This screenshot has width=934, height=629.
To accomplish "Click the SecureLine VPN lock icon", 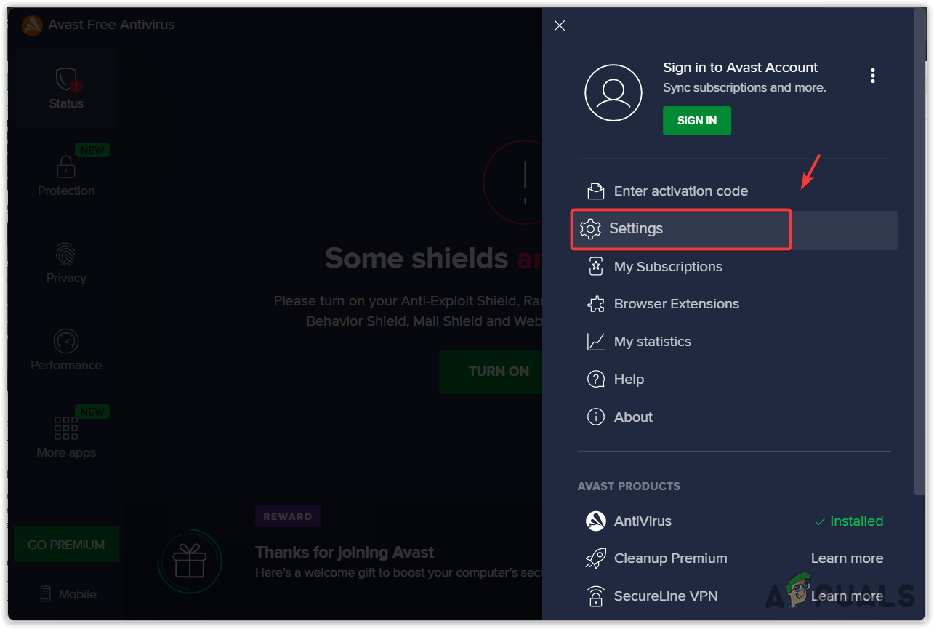I will [596, 596].
